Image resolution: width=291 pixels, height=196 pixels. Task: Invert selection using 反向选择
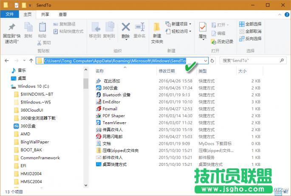[250, 39]
